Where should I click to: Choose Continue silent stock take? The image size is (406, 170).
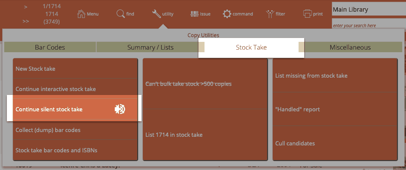click(x=75, y=109)
